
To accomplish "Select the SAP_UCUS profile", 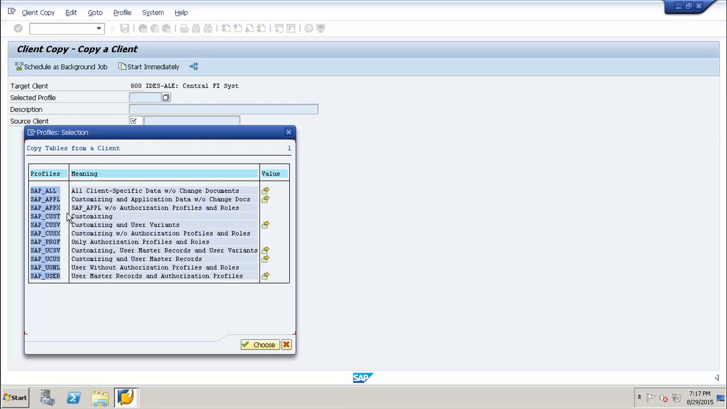I will pos(45,259).
